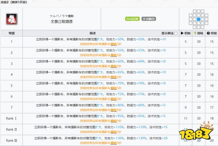The height and width of the screenshot is (146, 218).
Task: Click duration value 15 in level 1 row
Action: [212, 42]
